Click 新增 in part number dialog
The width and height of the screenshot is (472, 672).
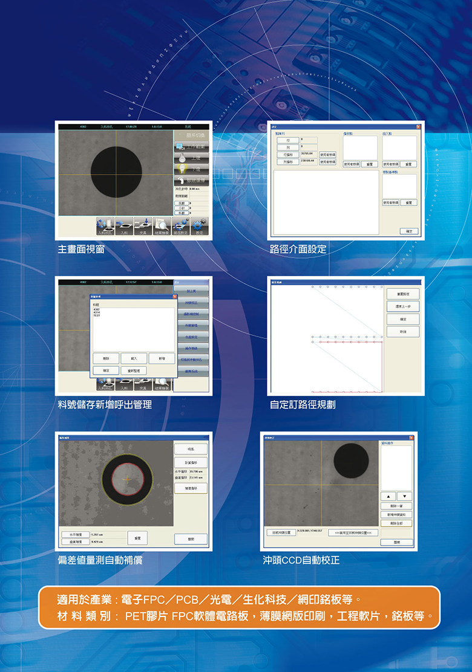(162, 358)
